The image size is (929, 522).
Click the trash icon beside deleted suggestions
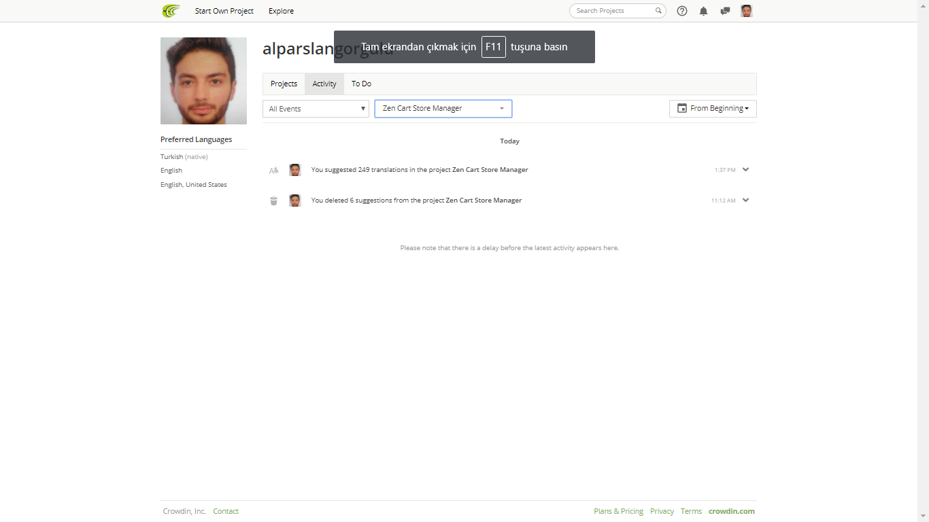(x=273, y=201)
